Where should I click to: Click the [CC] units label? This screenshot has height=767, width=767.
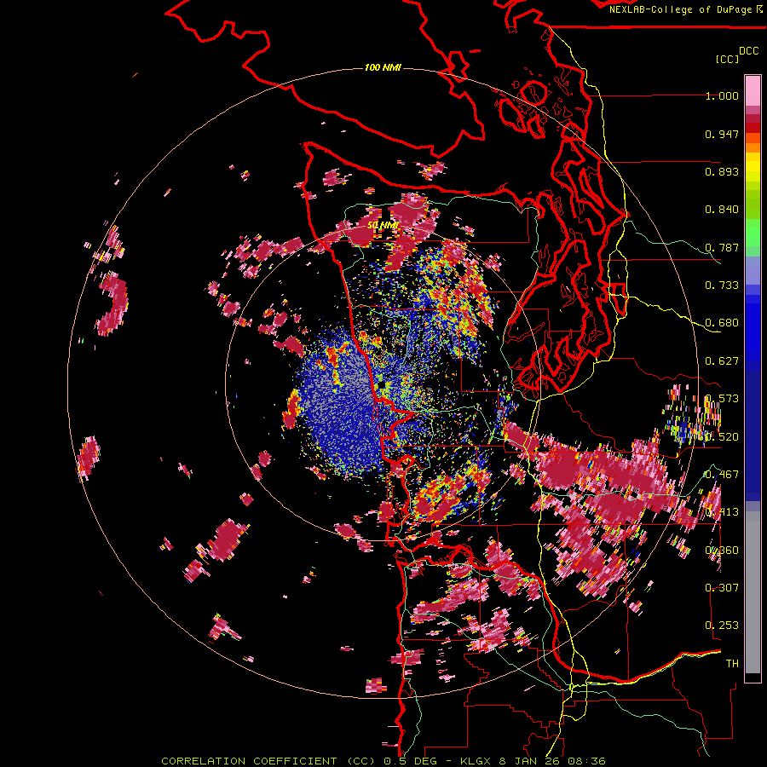(x=728, y=59)
